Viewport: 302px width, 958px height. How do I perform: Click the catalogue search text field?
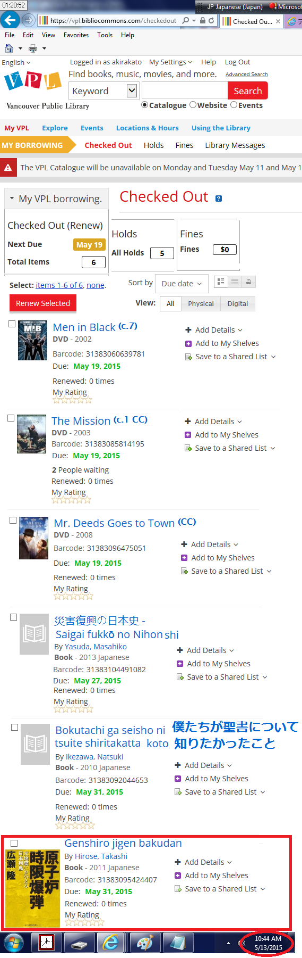(x=185, y=91)
